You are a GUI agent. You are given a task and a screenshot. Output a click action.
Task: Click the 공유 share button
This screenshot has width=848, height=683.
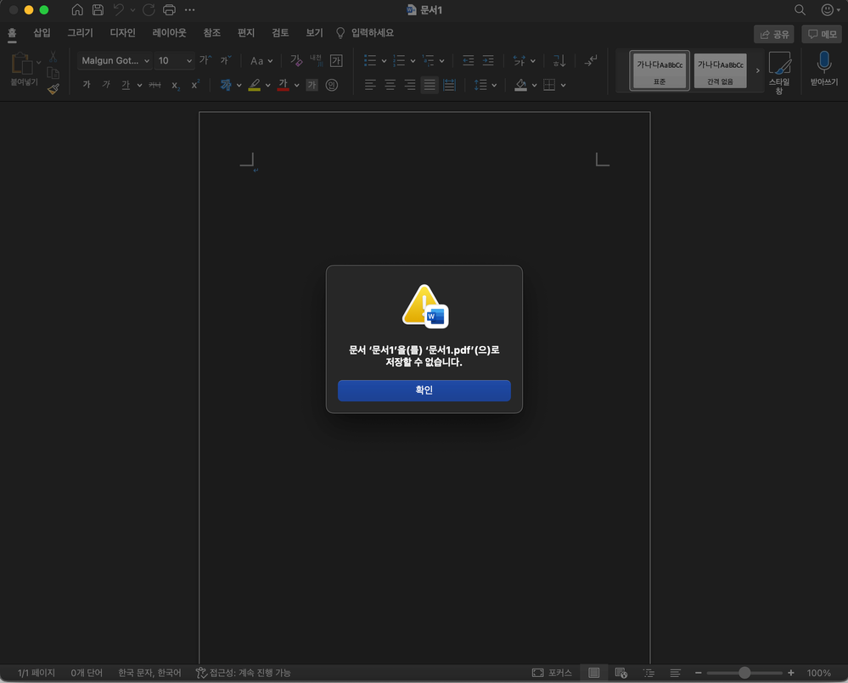pyautogui.click(x=774, y=35)
